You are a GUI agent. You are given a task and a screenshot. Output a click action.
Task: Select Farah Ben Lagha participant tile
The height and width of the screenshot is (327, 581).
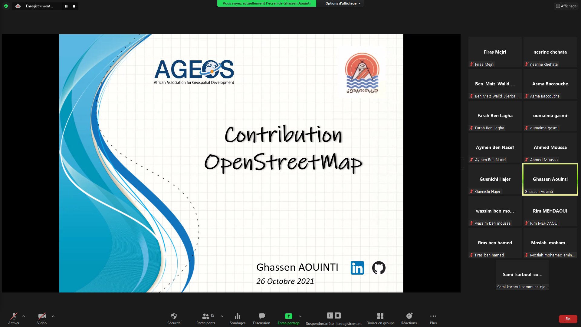click(x=495, y=116)
